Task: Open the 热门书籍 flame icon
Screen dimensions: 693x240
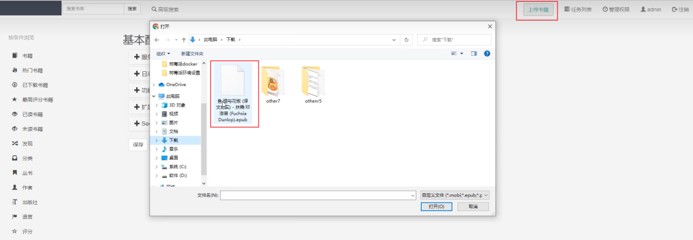Action: pos(15,71)
